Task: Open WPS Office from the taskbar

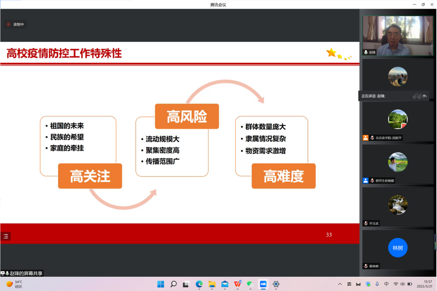Action: coord(237,284)
